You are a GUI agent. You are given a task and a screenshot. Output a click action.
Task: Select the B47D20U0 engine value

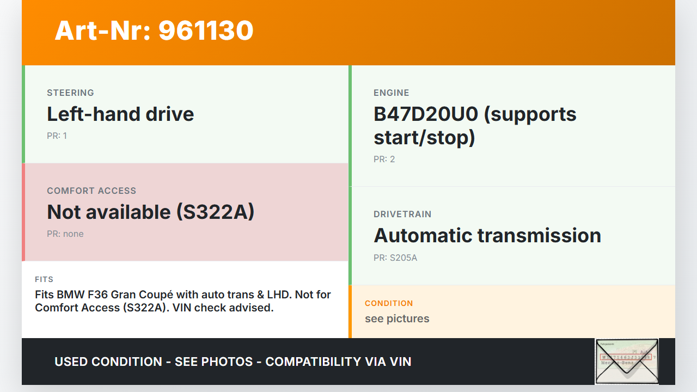coord(475,125)
